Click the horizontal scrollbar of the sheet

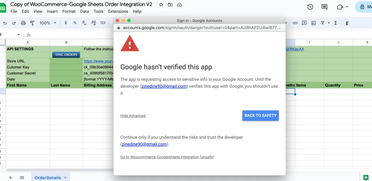(60, 170)
